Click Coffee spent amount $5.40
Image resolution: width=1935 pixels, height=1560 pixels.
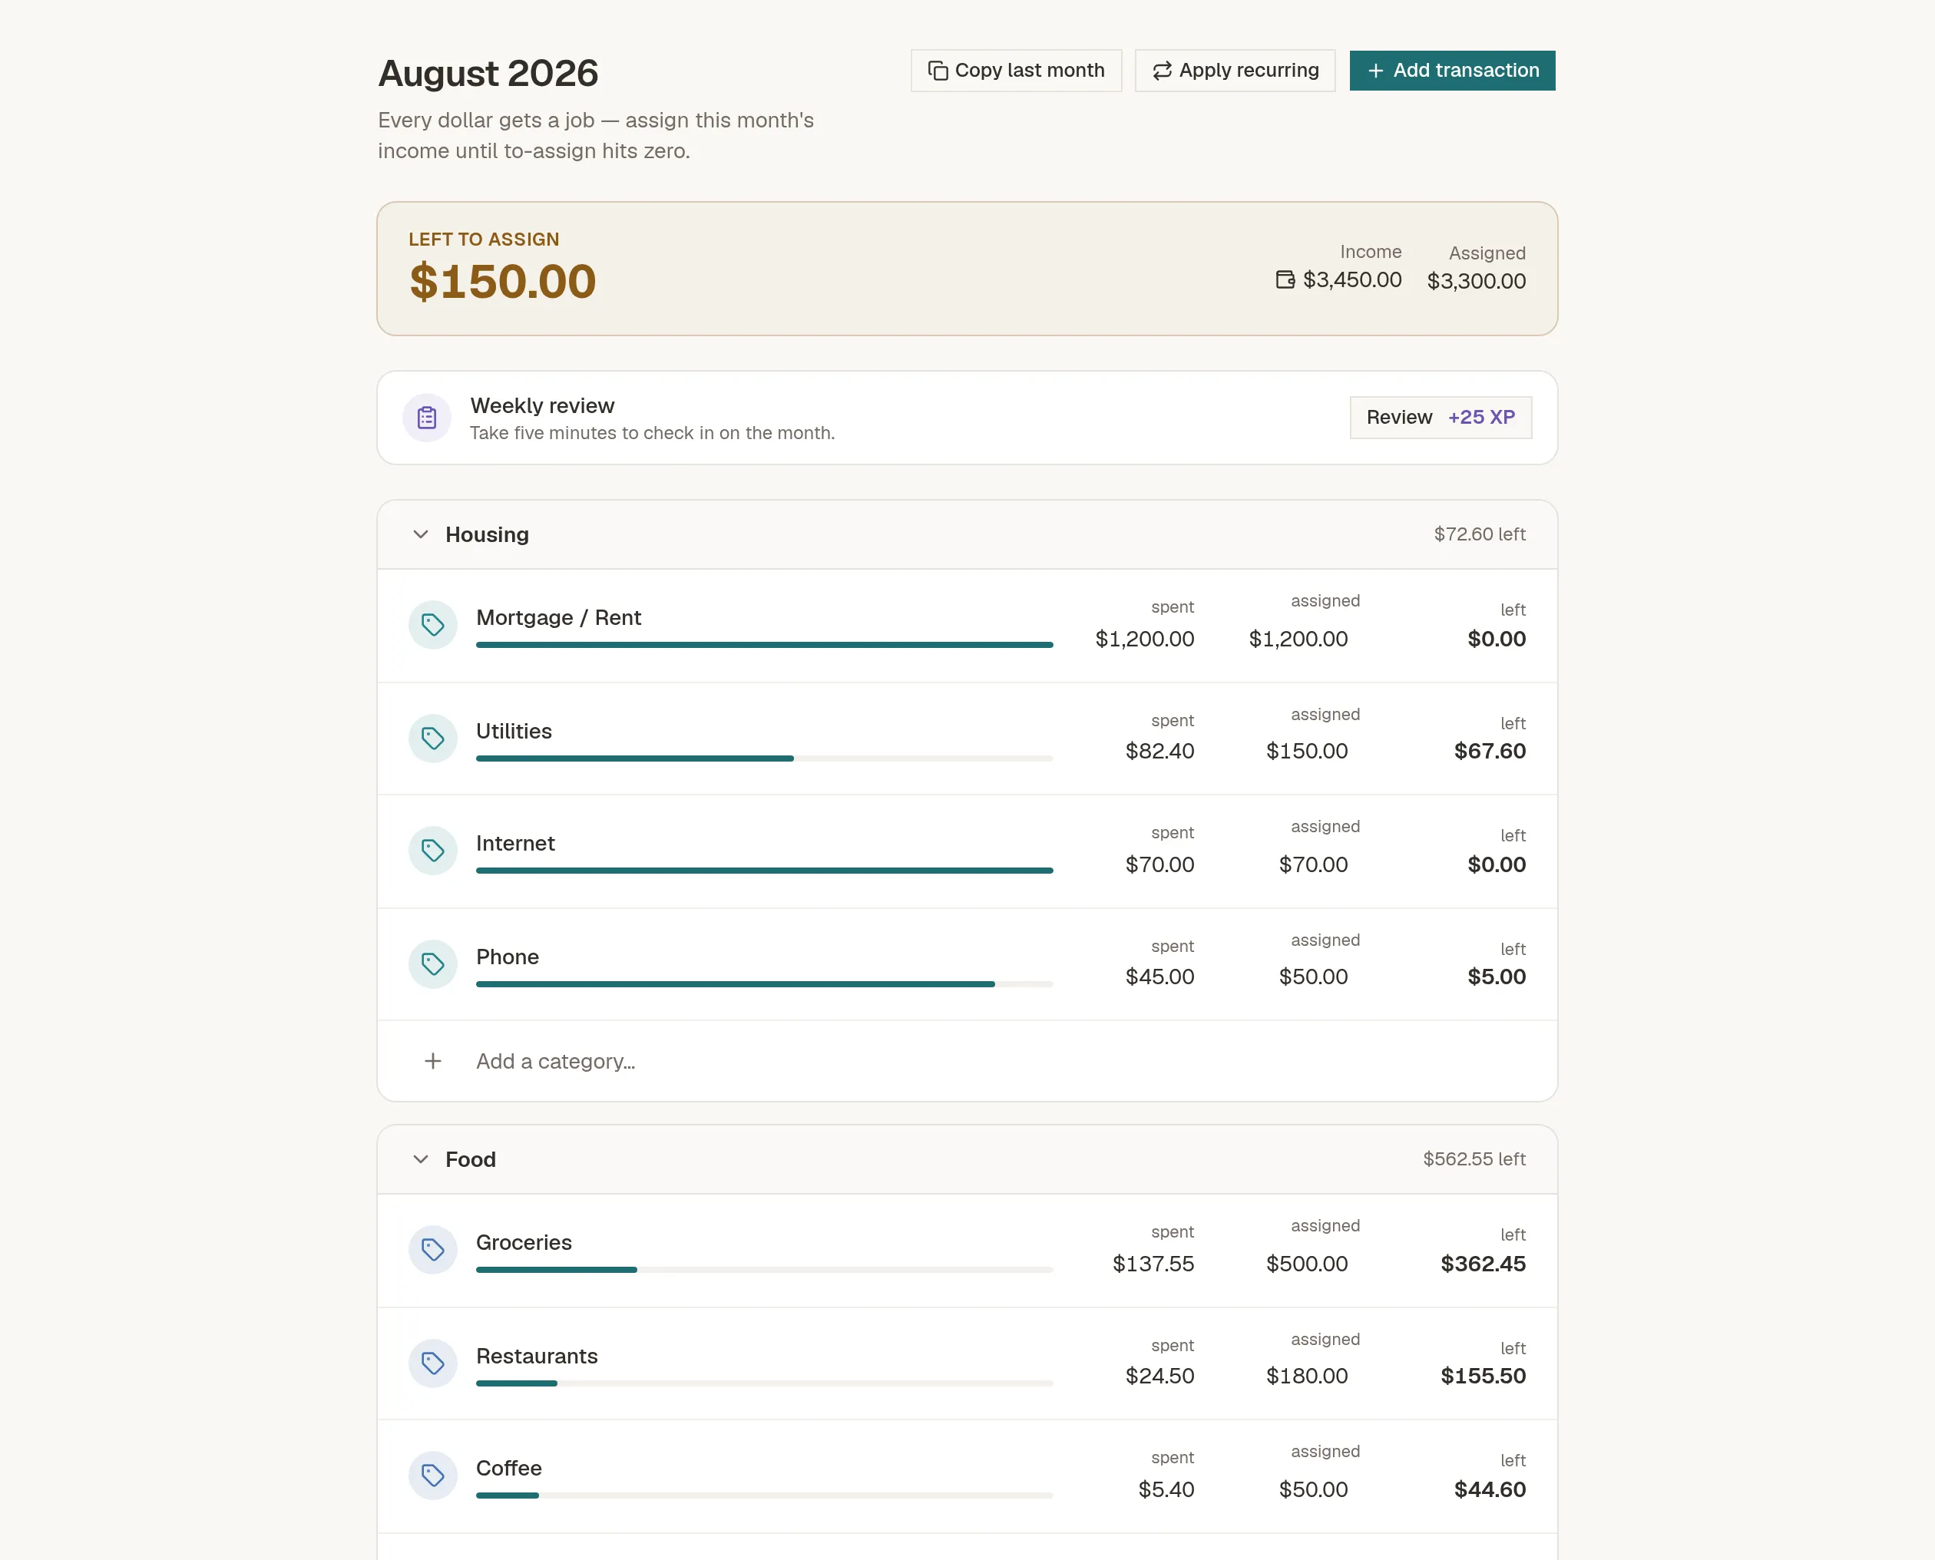[x=1166, y=1490]
